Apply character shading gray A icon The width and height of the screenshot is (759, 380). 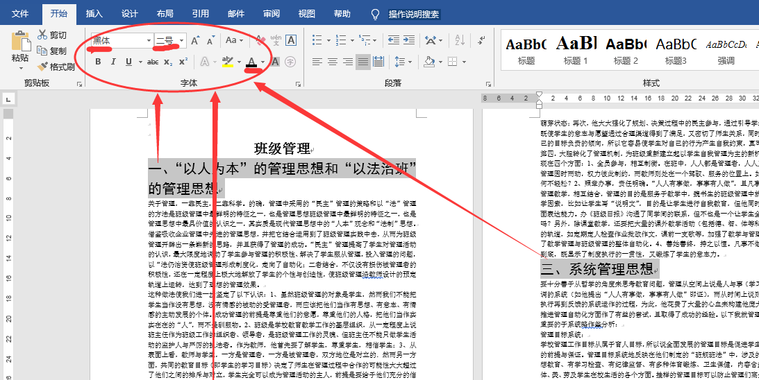coord(275,62)
